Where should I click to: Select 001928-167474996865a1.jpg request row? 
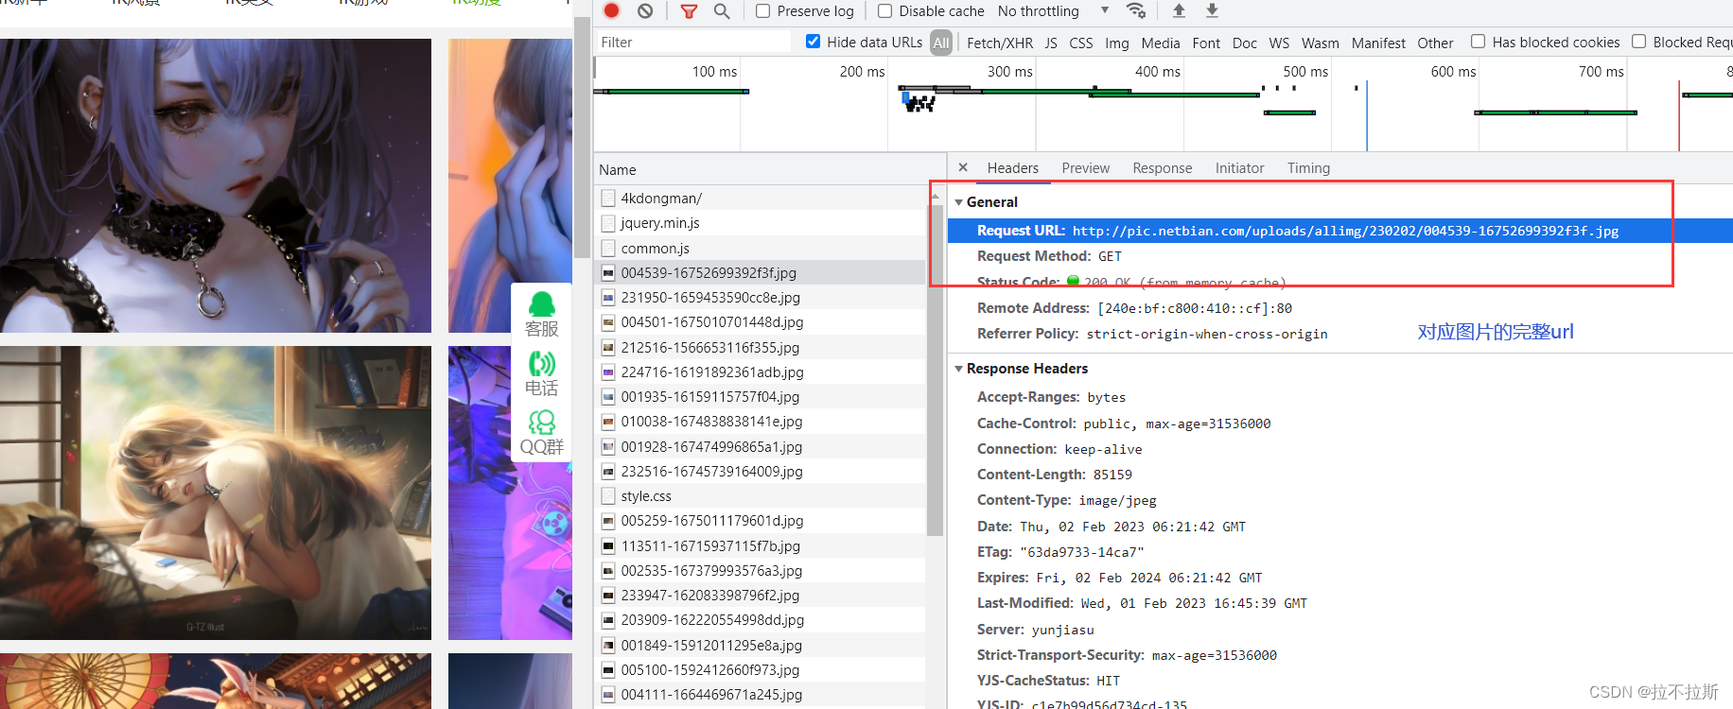[x=760, y=446]
